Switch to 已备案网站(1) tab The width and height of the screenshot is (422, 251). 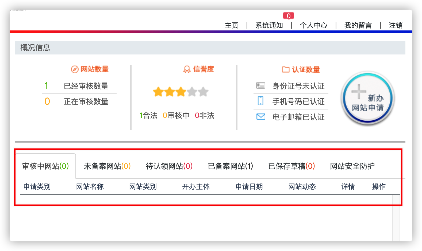click(231, 166)
